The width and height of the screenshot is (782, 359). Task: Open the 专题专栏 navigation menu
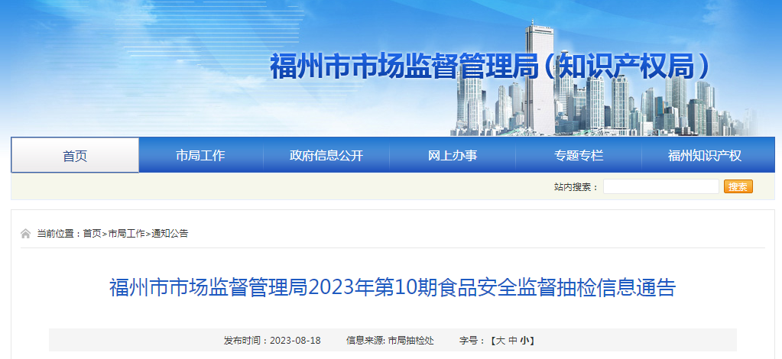(x=579, y=156)
